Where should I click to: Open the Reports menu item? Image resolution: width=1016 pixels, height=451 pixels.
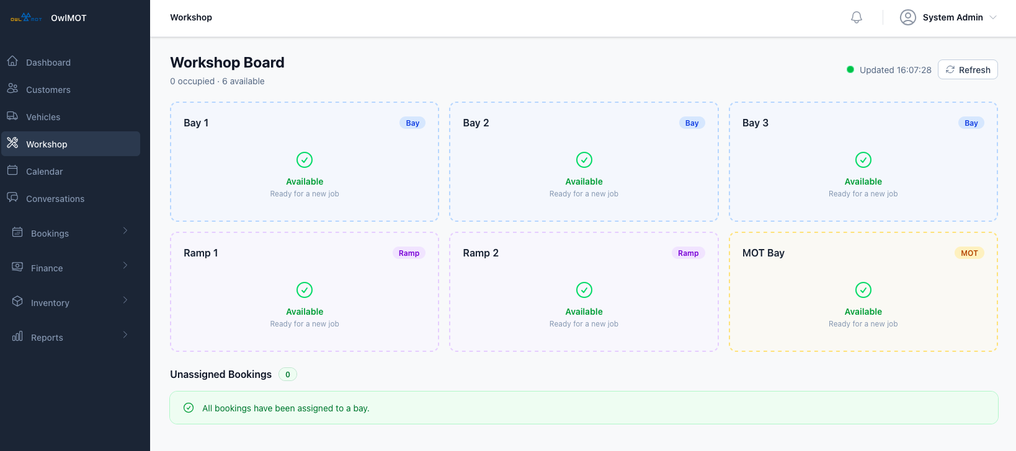point(47,338)
